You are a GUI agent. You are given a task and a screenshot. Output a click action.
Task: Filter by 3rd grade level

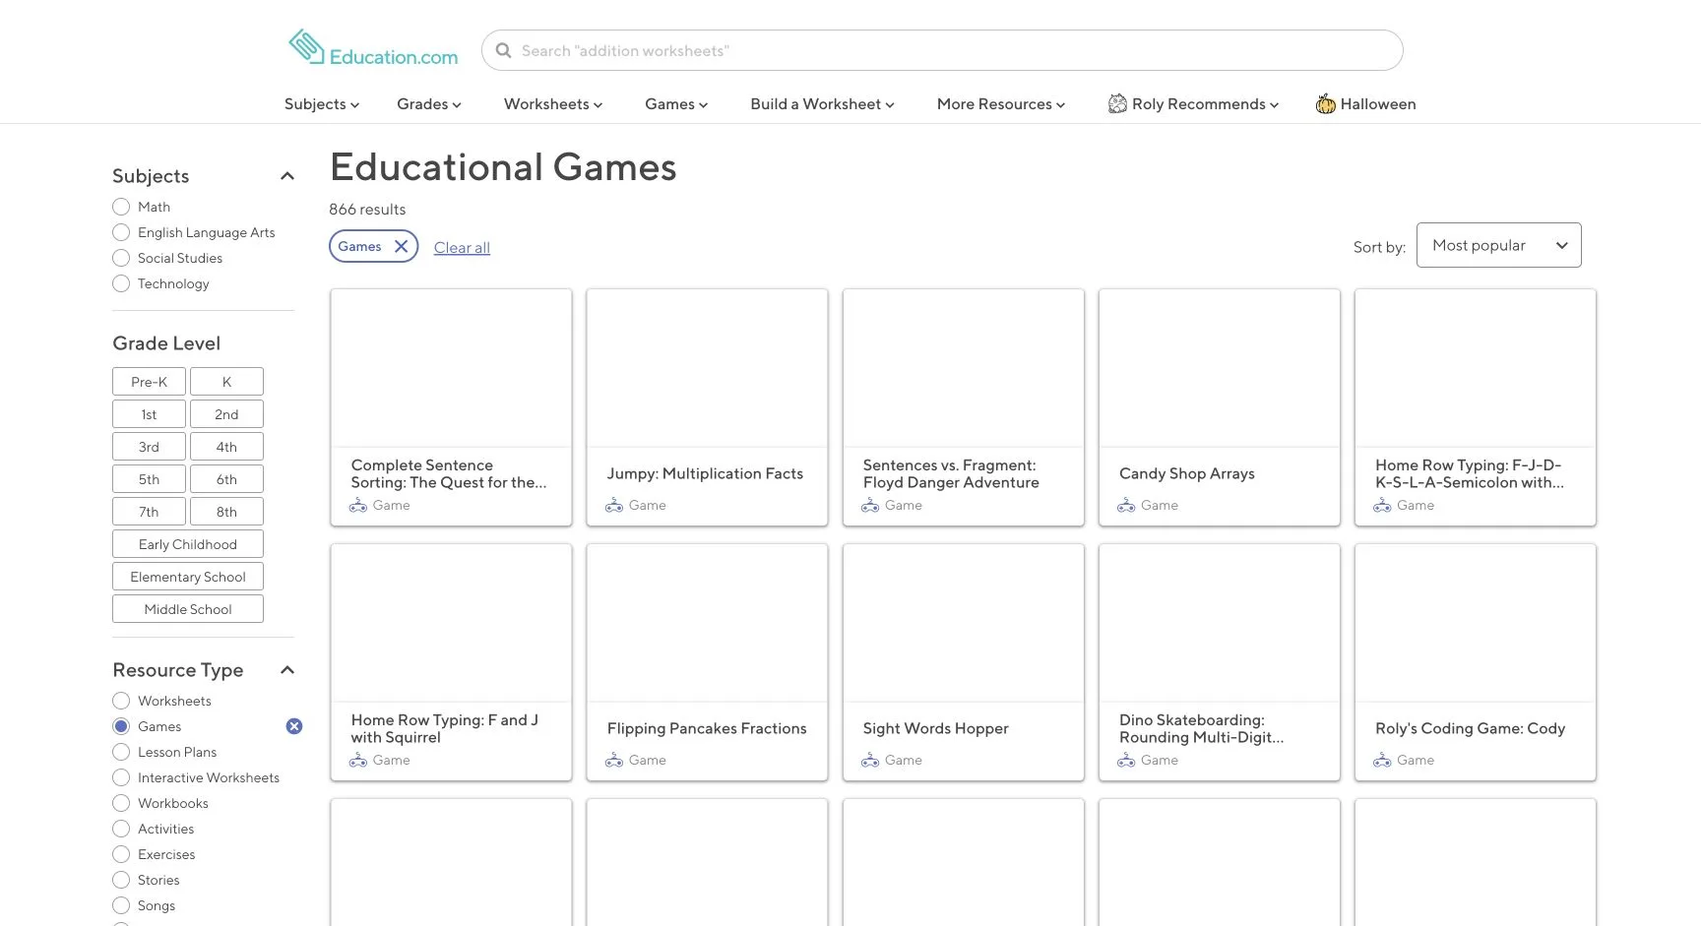coord(149,447)
